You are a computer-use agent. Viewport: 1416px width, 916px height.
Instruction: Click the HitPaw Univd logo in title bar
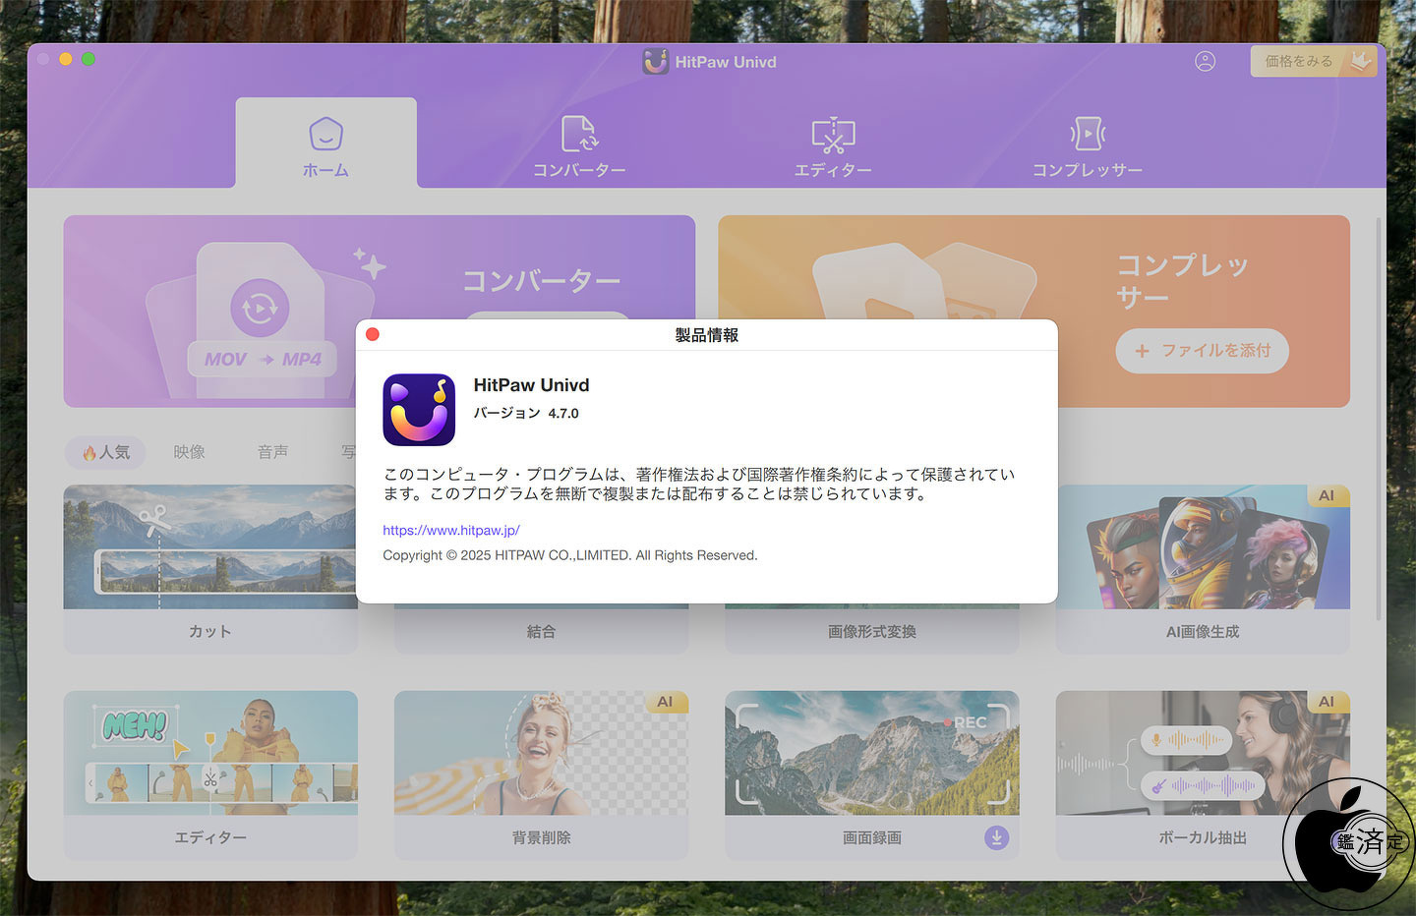tap(656, 62)
